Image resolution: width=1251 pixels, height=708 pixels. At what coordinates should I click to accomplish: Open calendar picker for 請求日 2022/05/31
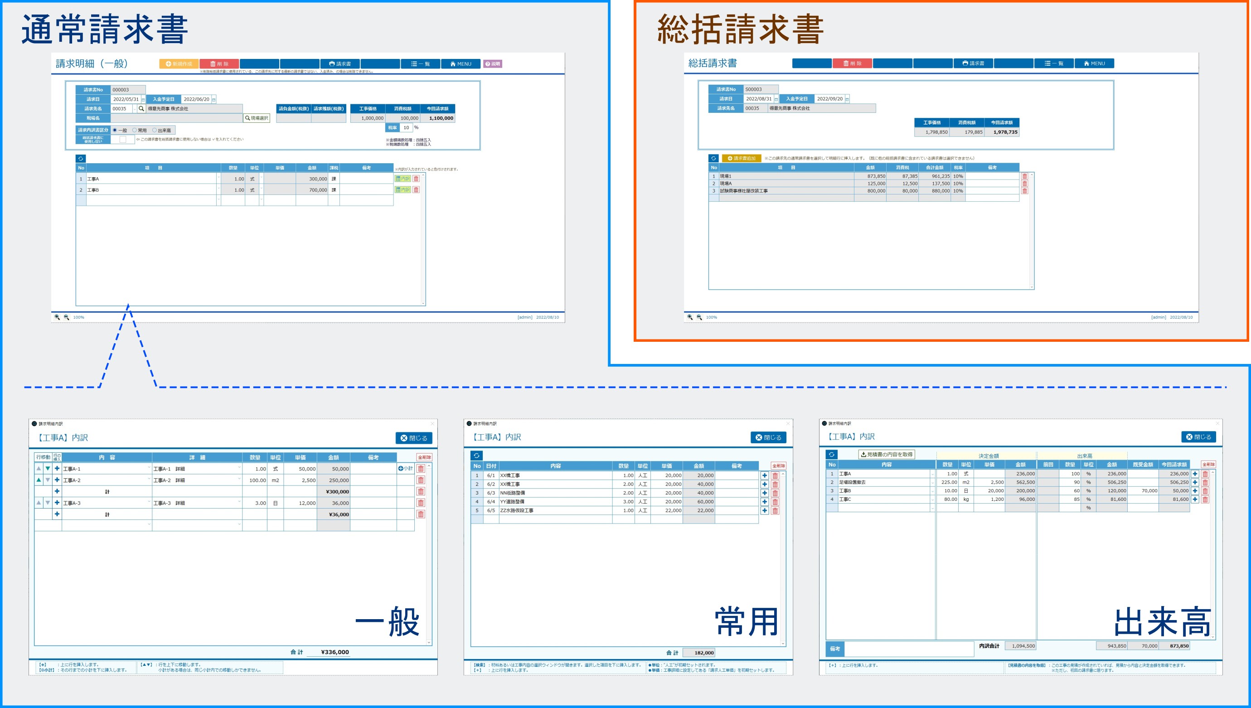143,100
